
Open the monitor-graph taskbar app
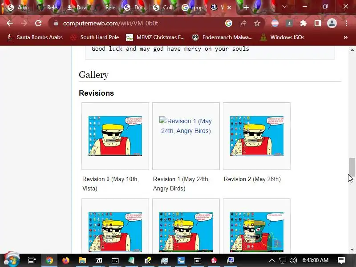[x=165, y=260]
